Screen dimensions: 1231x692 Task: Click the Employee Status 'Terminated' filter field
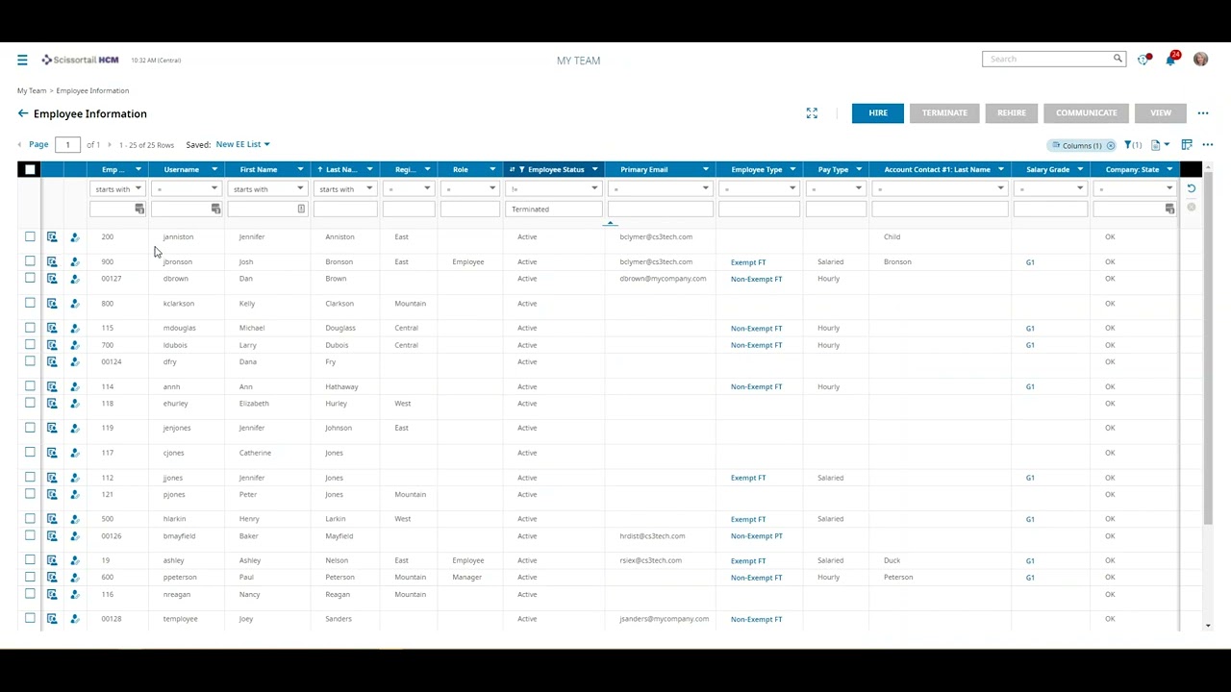tap(554, 209)
